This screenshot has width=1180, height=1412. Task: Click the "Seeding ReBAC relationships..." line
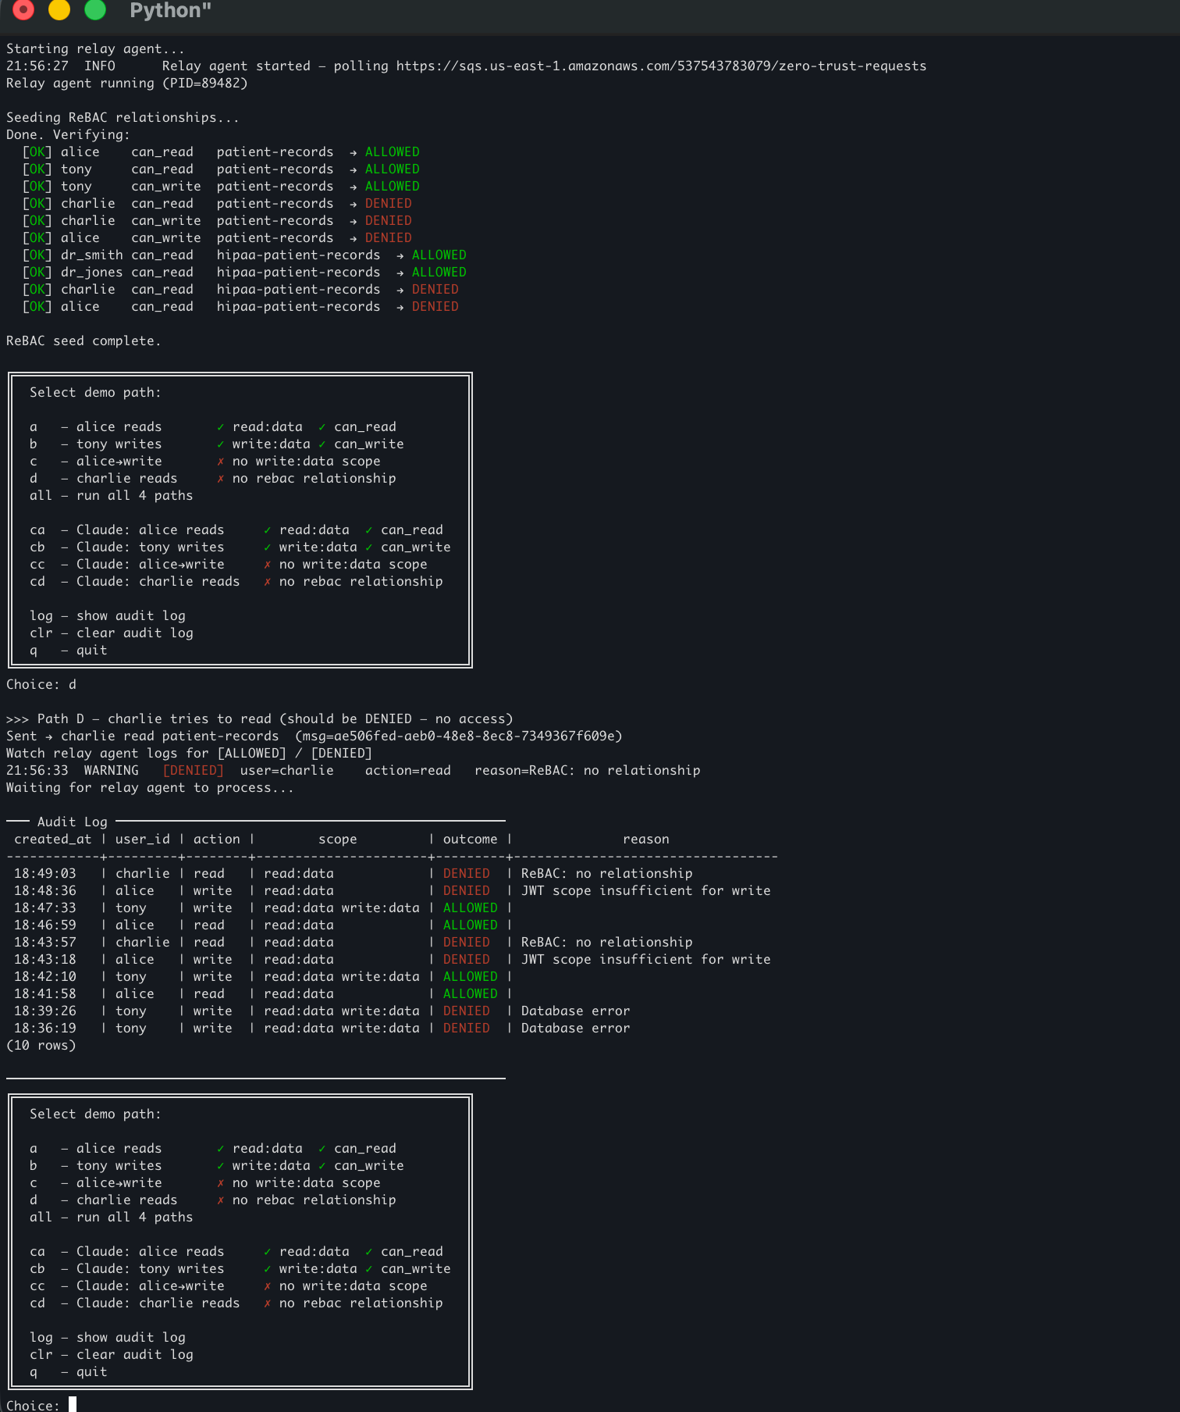pyautogui.click(x=123, y=118)
